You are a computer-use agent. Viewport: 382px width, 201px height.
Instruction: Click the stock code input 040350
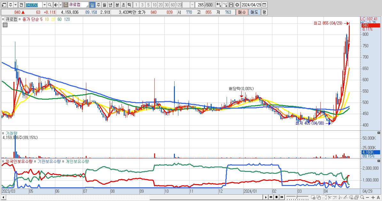pyautogui.click(x=33, y=5)
